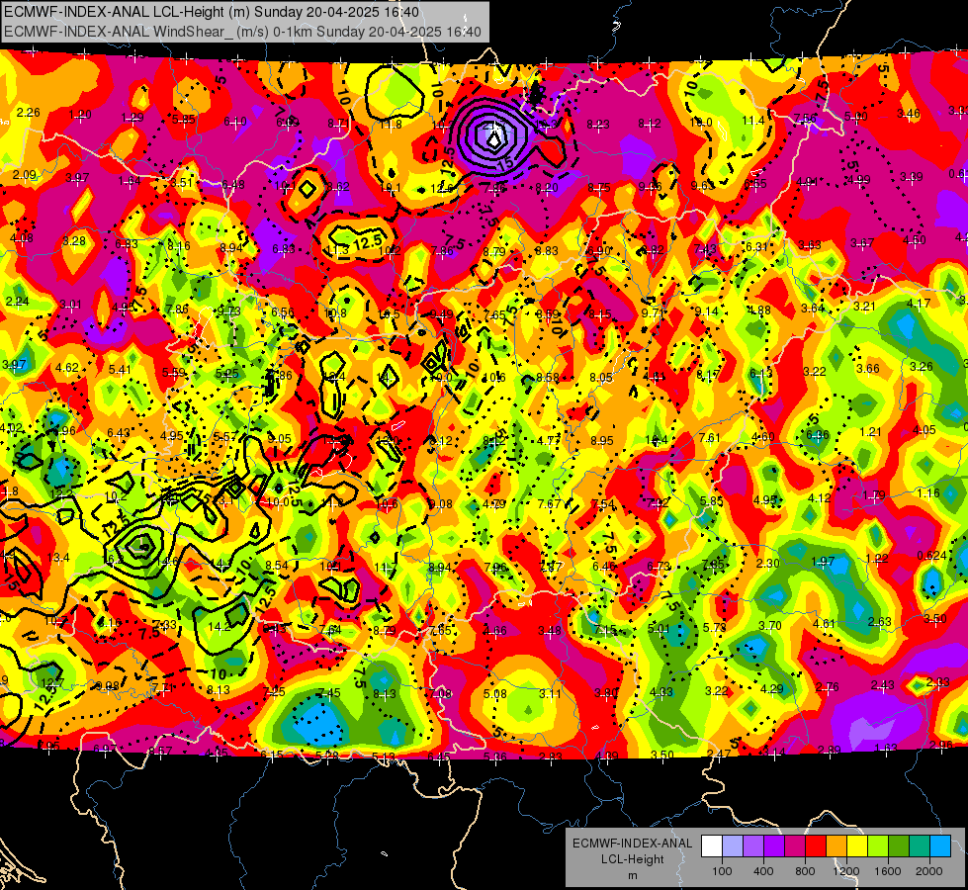Click the grid value 8.71
The height and width of the screenshot is (890, 968).
coord(338,124)
